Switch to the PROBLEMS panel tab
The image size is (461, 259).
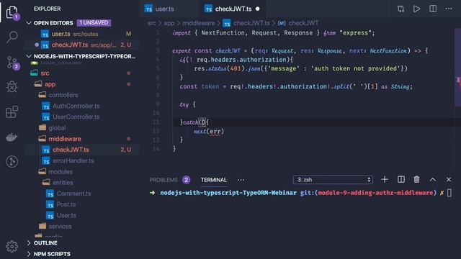[164, 180]
